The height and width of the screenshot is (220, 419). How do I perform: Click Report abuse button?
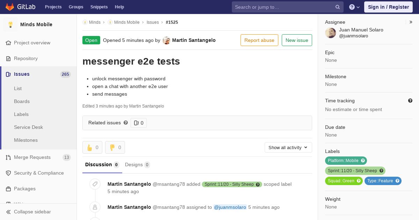coord(259,40)
